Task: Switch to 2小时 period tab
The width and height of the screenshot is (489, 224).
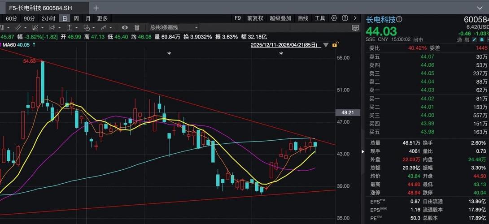Action: click(x=48, y=18)
